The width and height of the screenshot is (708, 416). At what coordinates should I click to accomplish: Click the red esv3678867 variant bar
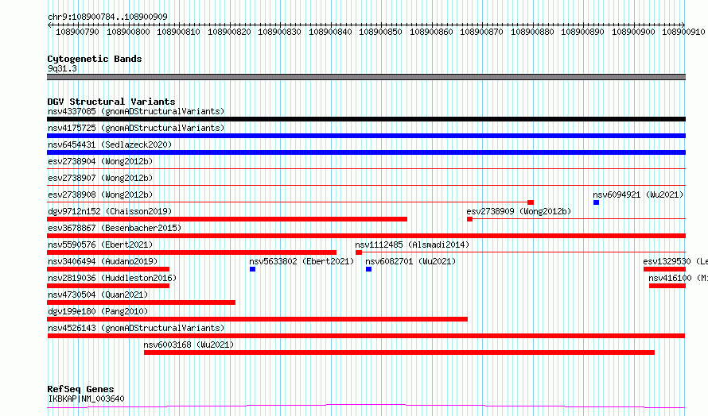click(366, 236)
